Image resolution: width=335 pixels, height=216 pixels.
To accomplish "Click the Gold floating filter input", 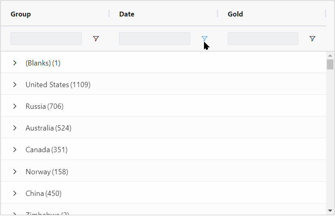I will [263, 39].
